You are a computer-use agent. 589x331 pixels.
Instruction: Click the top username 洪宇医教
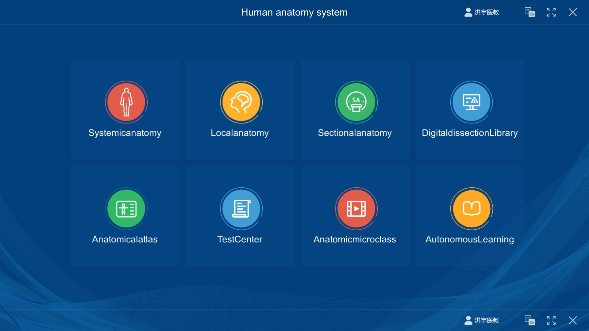pyautogui.click(x=487, y=12)
